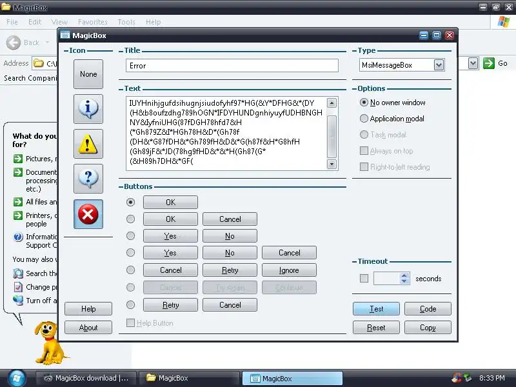Screen dimensions: 516x387
Task: Click the active MagicBox app taskbar item
Action: [x=293, y=378]
